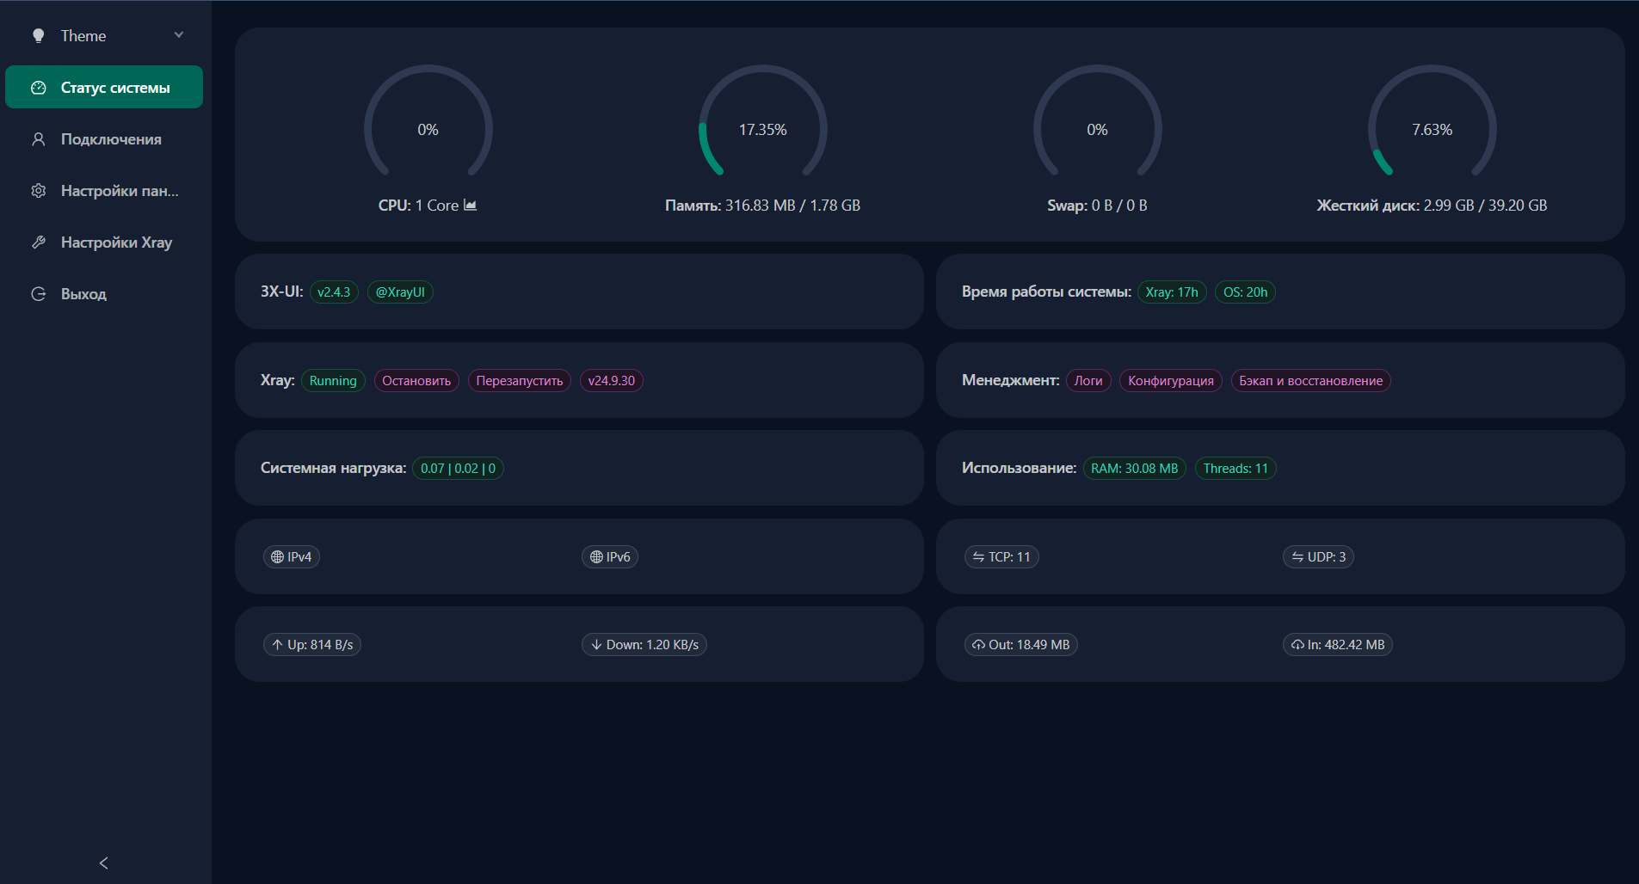
Task: Show the IPv6 address tag
Action: [x=610, y=556]
